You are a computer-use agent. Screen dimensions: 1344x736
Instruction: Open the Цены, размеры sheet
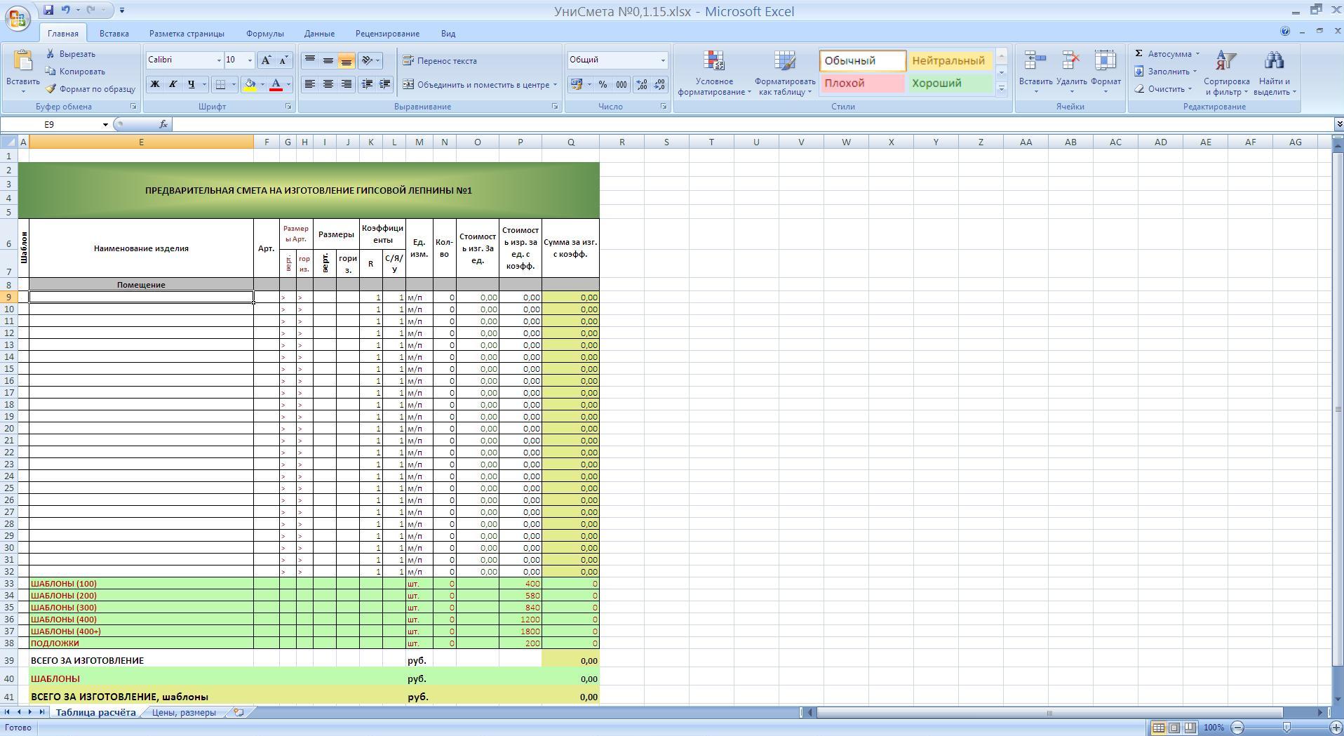[184, 712]
